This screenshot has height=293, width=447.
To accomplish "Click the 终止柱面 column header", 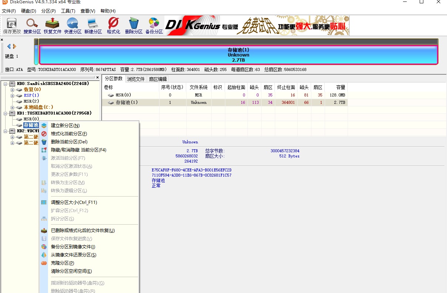I will pos(286,88).
